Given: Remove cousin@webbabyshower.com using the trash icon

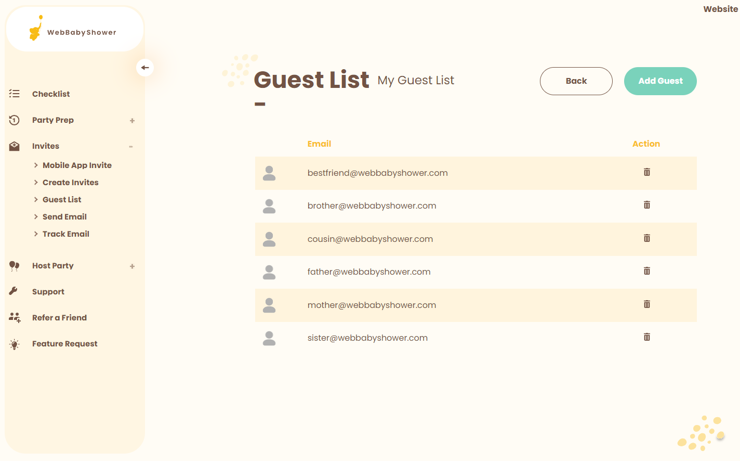Looking at the screenshot, I should (x=646, y=238).
